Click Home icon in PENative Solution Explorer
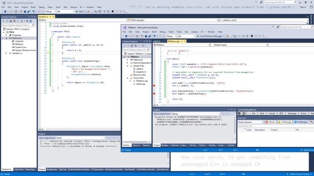The image size is (314, 176). coord(131,45)
